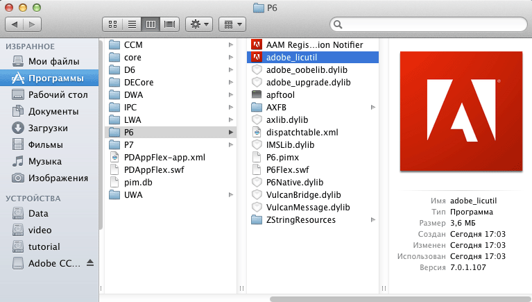Switch to list view mode

click(x=132, y=24)
